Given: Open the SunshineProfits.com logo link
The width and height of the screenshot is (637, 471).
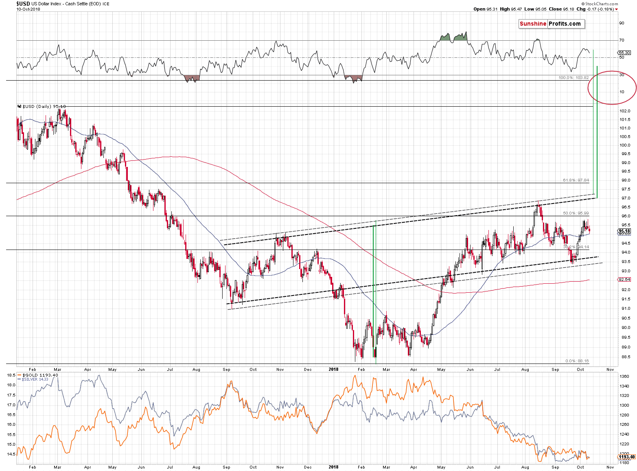Looking at the screenshot, I should click(x=552, y=24).
